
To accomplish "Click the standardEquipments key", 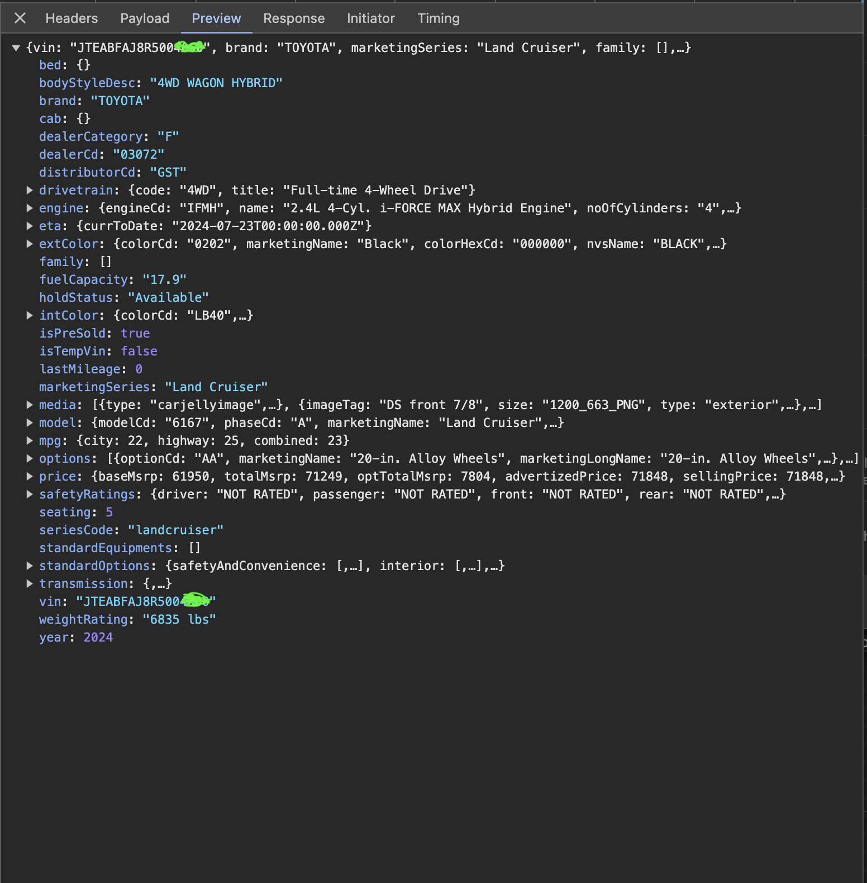I will click(x=106, y=548).
